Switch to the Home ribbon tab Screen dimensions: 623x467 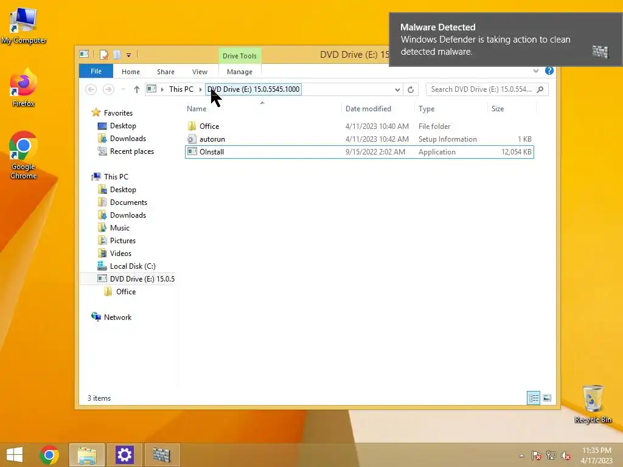131,72
